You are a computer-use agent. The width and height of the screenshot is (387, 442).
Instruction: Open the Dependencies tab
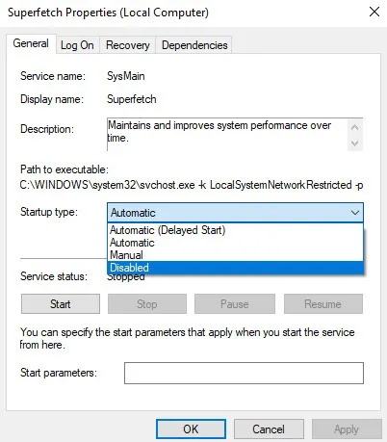194,45
